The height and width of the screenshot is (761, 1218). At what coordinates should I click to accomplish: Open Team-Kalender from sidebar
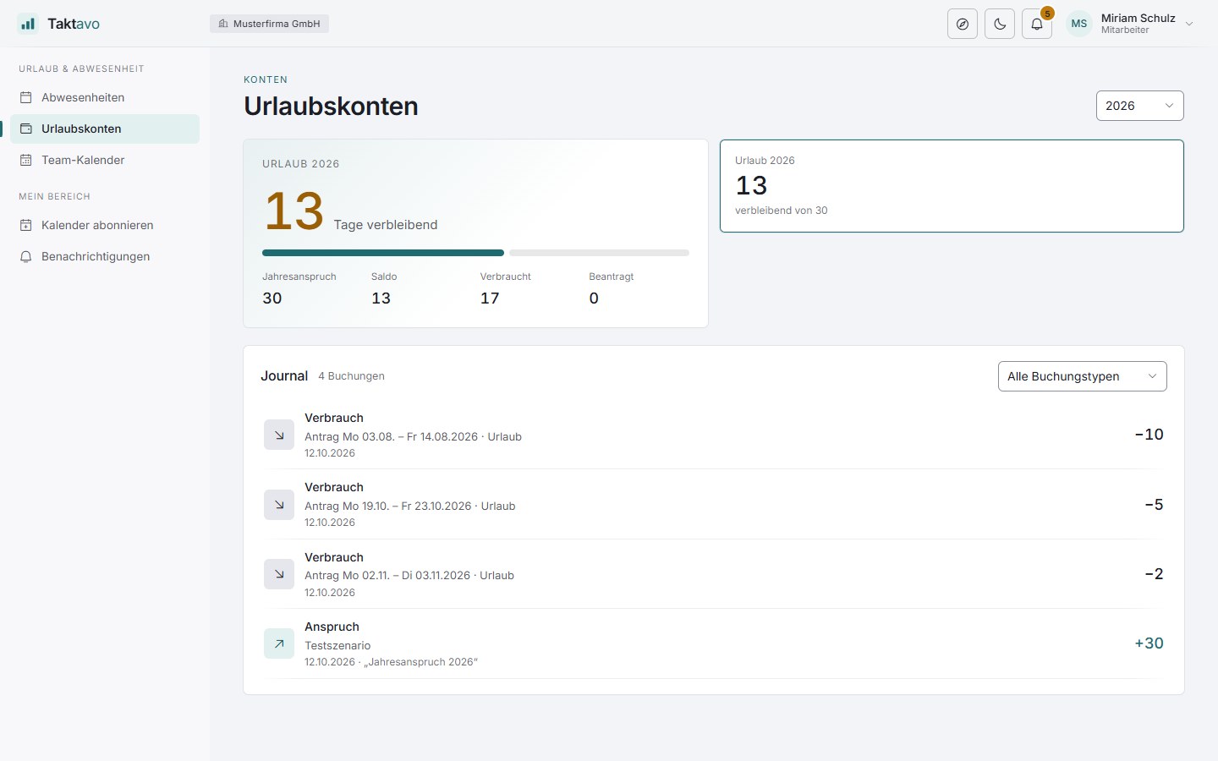(x=105, y=160)
